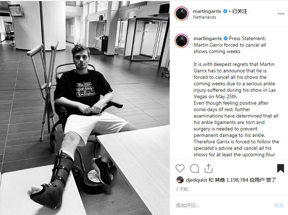Open comments via speech bubble icon
This screenshot has width=288, height=215.
[x=194, y=168]
